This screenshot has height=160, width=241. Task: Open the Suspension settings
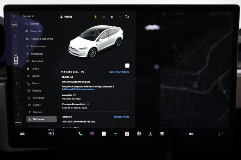click(x=36, y=46)
